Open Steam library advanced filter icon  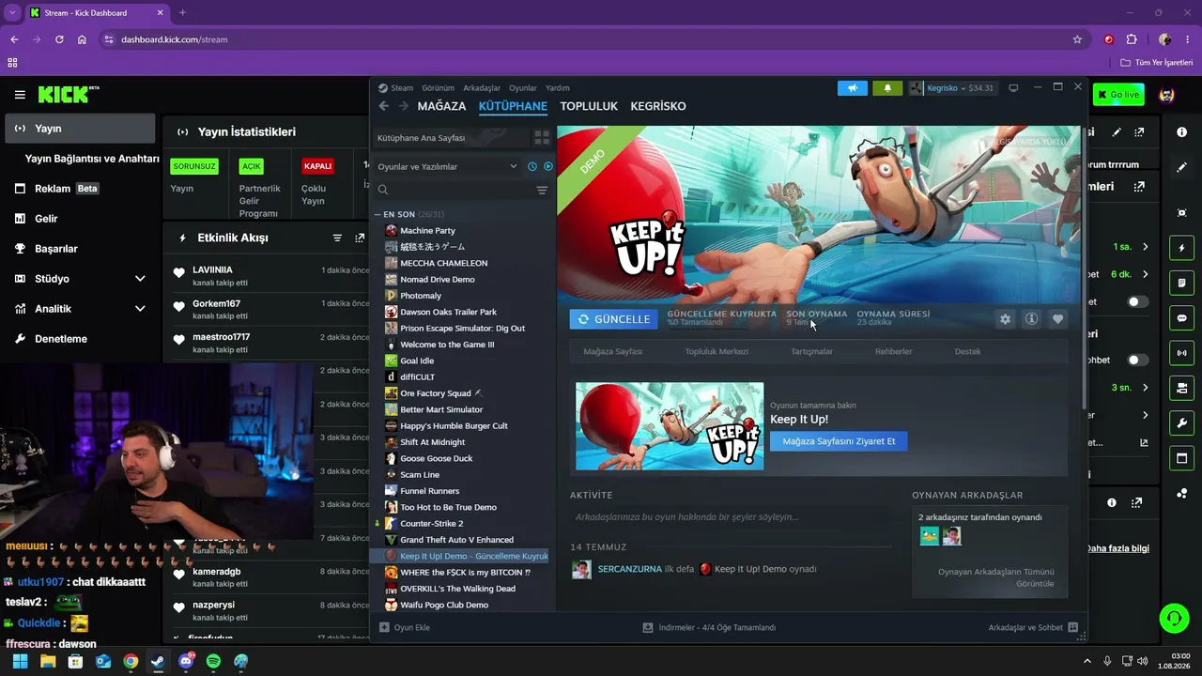pyautogui.click(x=542, y=190)
